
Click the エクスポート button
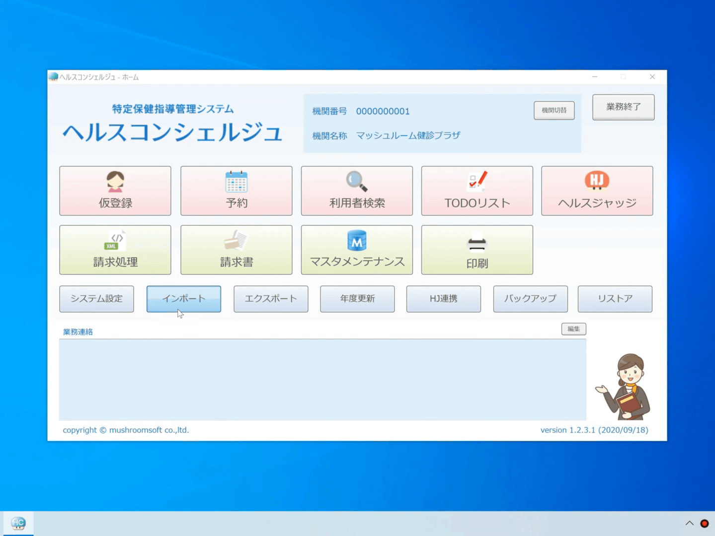pos(271,299)
